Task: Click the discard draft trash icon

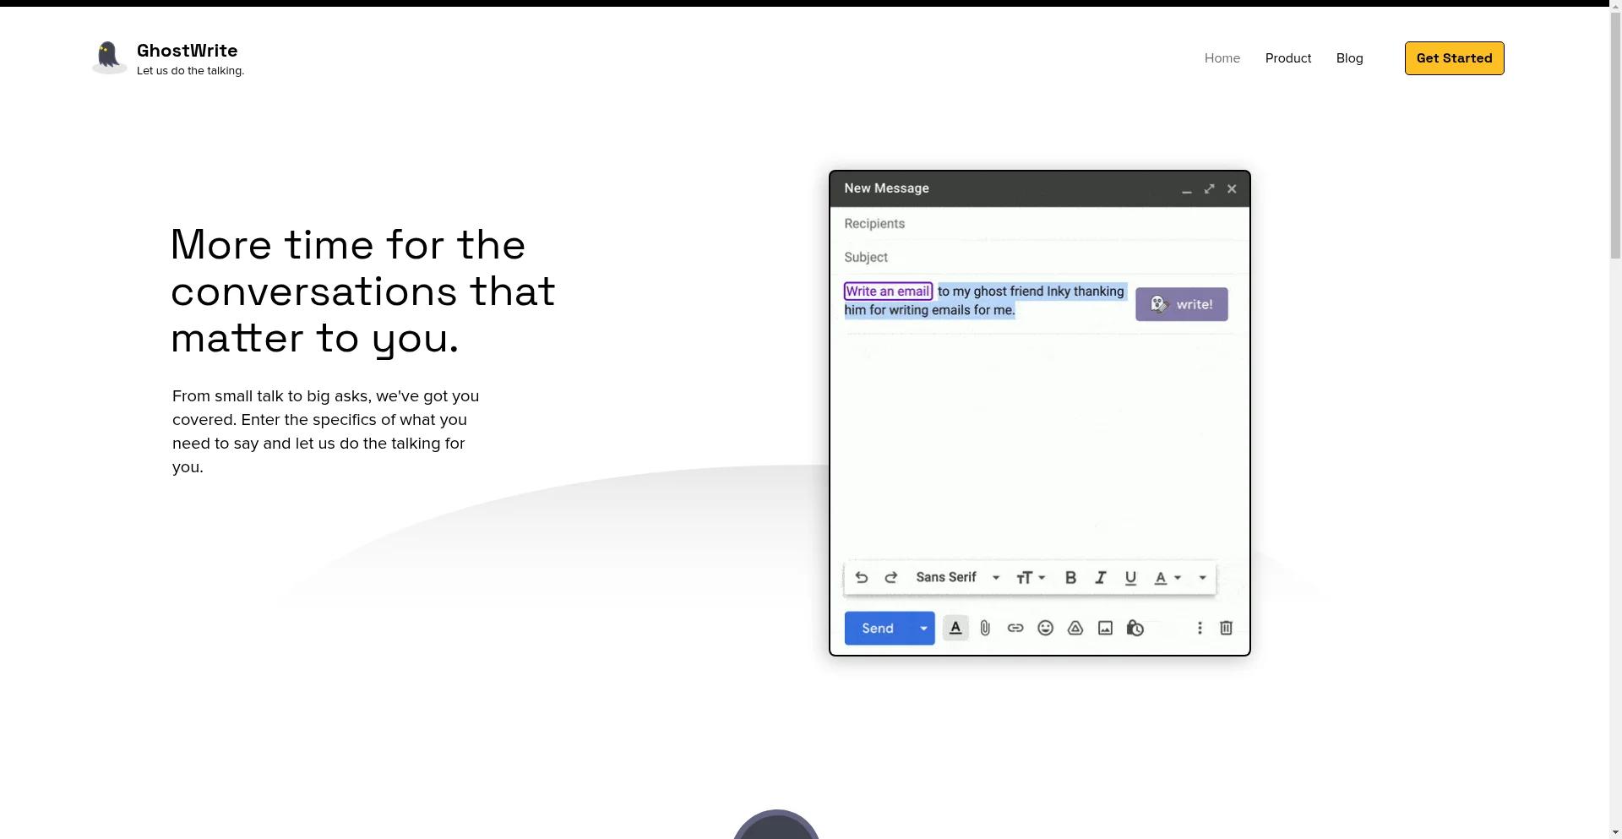Action: click(1227, 629)
